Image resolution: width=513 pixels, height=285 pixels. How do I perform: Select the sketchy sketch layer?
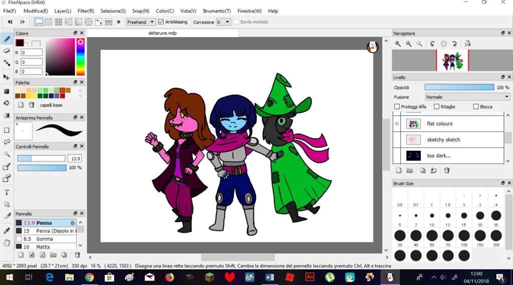(x=448, y=139)
